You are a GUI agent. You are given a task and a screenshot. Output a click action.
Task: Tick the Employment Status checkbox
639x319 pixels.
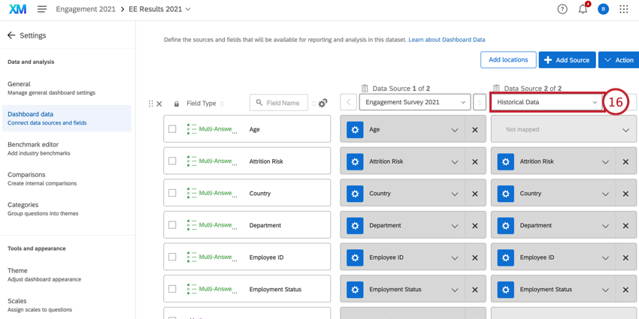[172, 289]
